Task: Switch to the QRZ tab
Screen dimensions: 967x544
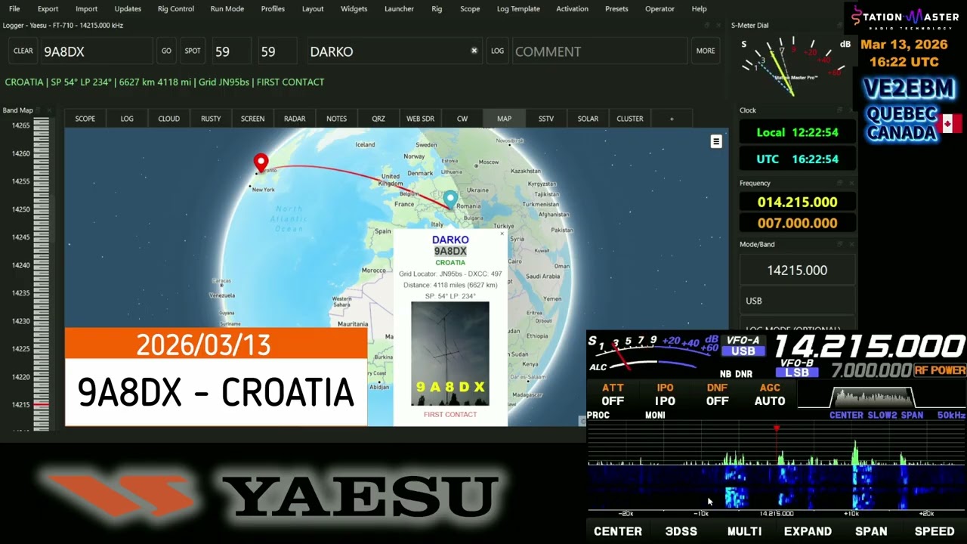Action: click(x=378, y=119)
